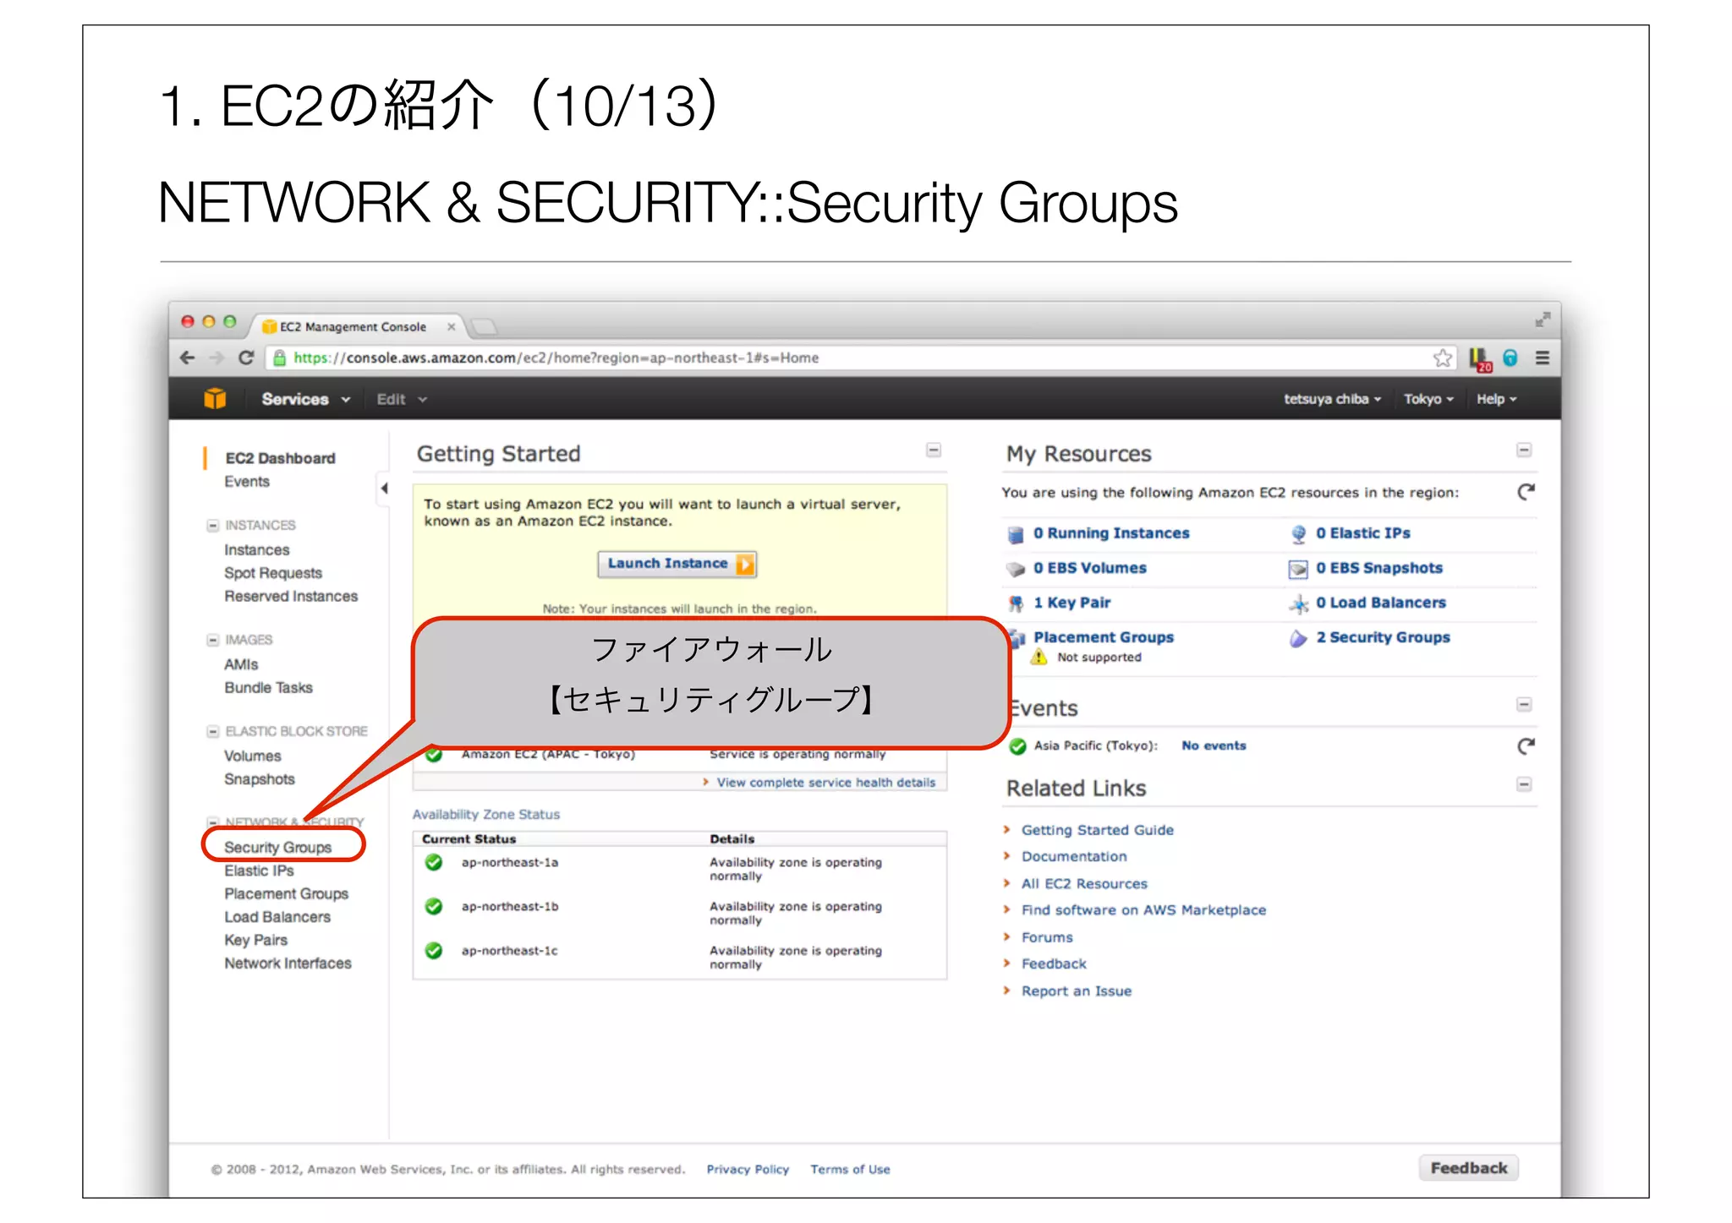The height and width of the screenshot is (1223, 1732).
Task: Click the green check next to ap-northeast-1a
Action: click(x=434, y=862)
